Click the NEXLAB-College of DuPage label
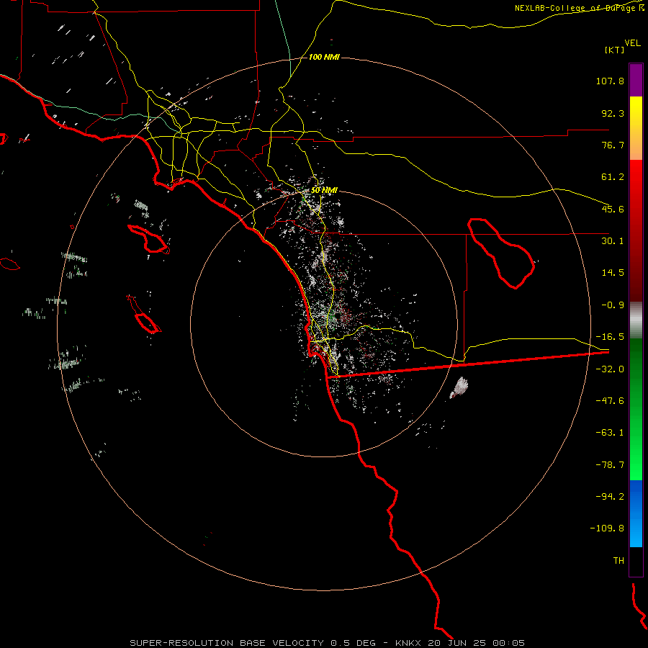This screenshot has width=648, height=648. click(x=575, y=8)
